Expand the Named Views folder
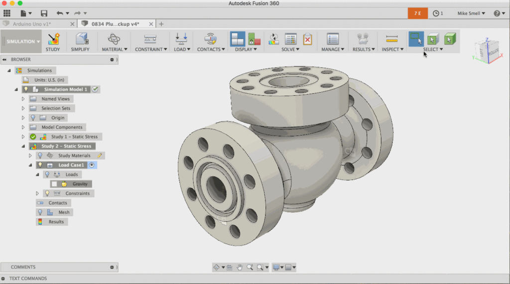The width and height of the screenshot is (510, 284). point(23,99)
